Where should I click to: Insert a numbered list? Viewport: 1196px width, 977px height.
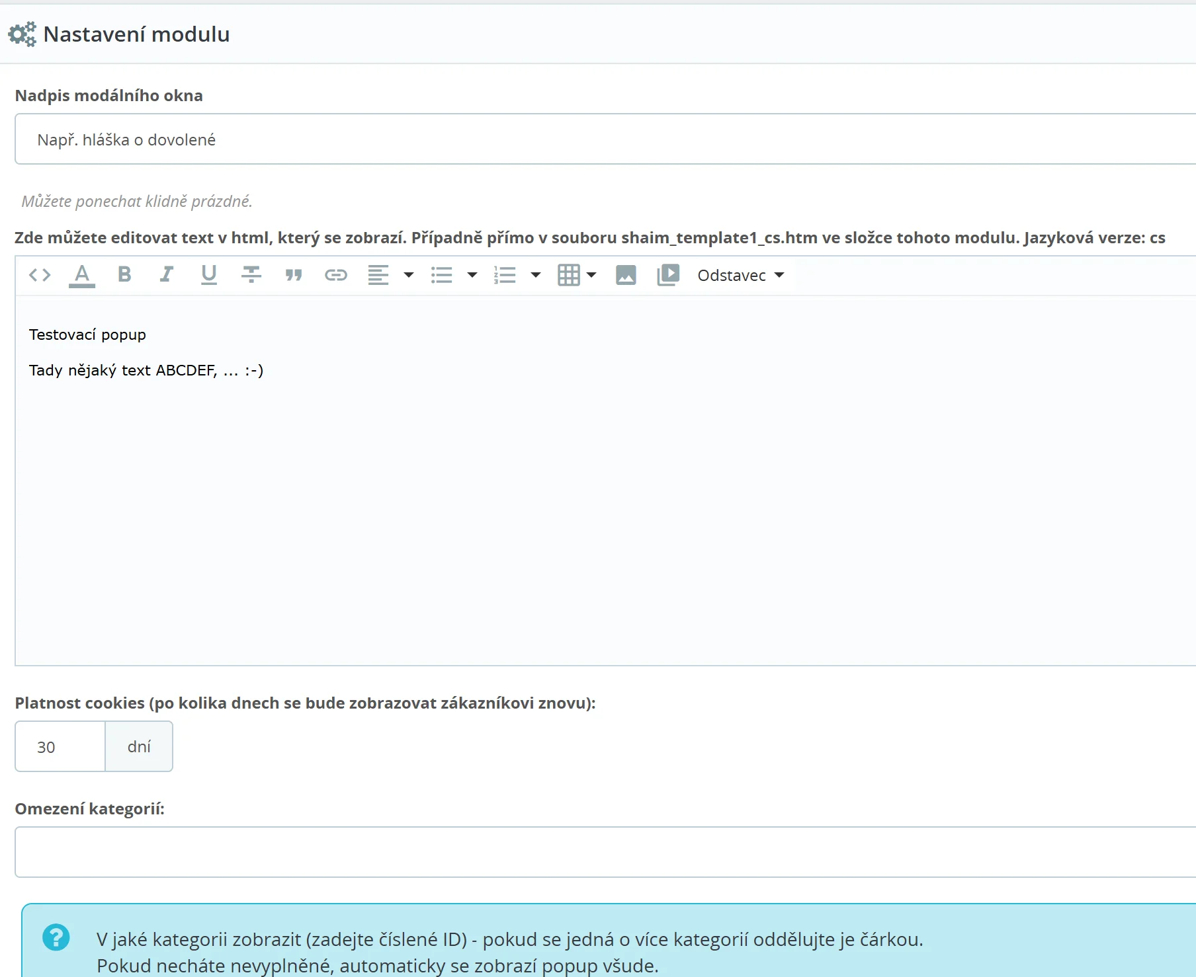point(505,275)
